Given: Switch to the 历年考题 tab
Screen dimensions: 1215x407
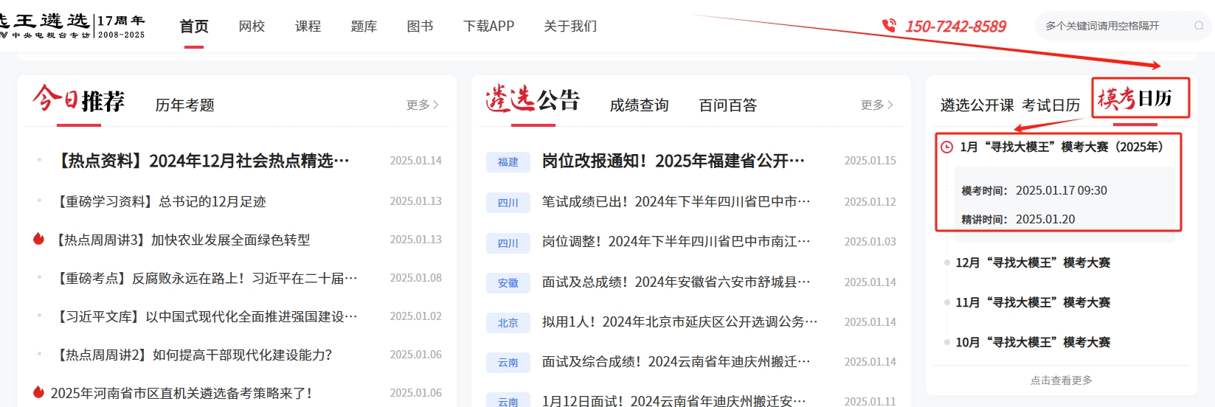Looking at the screenshot, I should click(184, 105).
